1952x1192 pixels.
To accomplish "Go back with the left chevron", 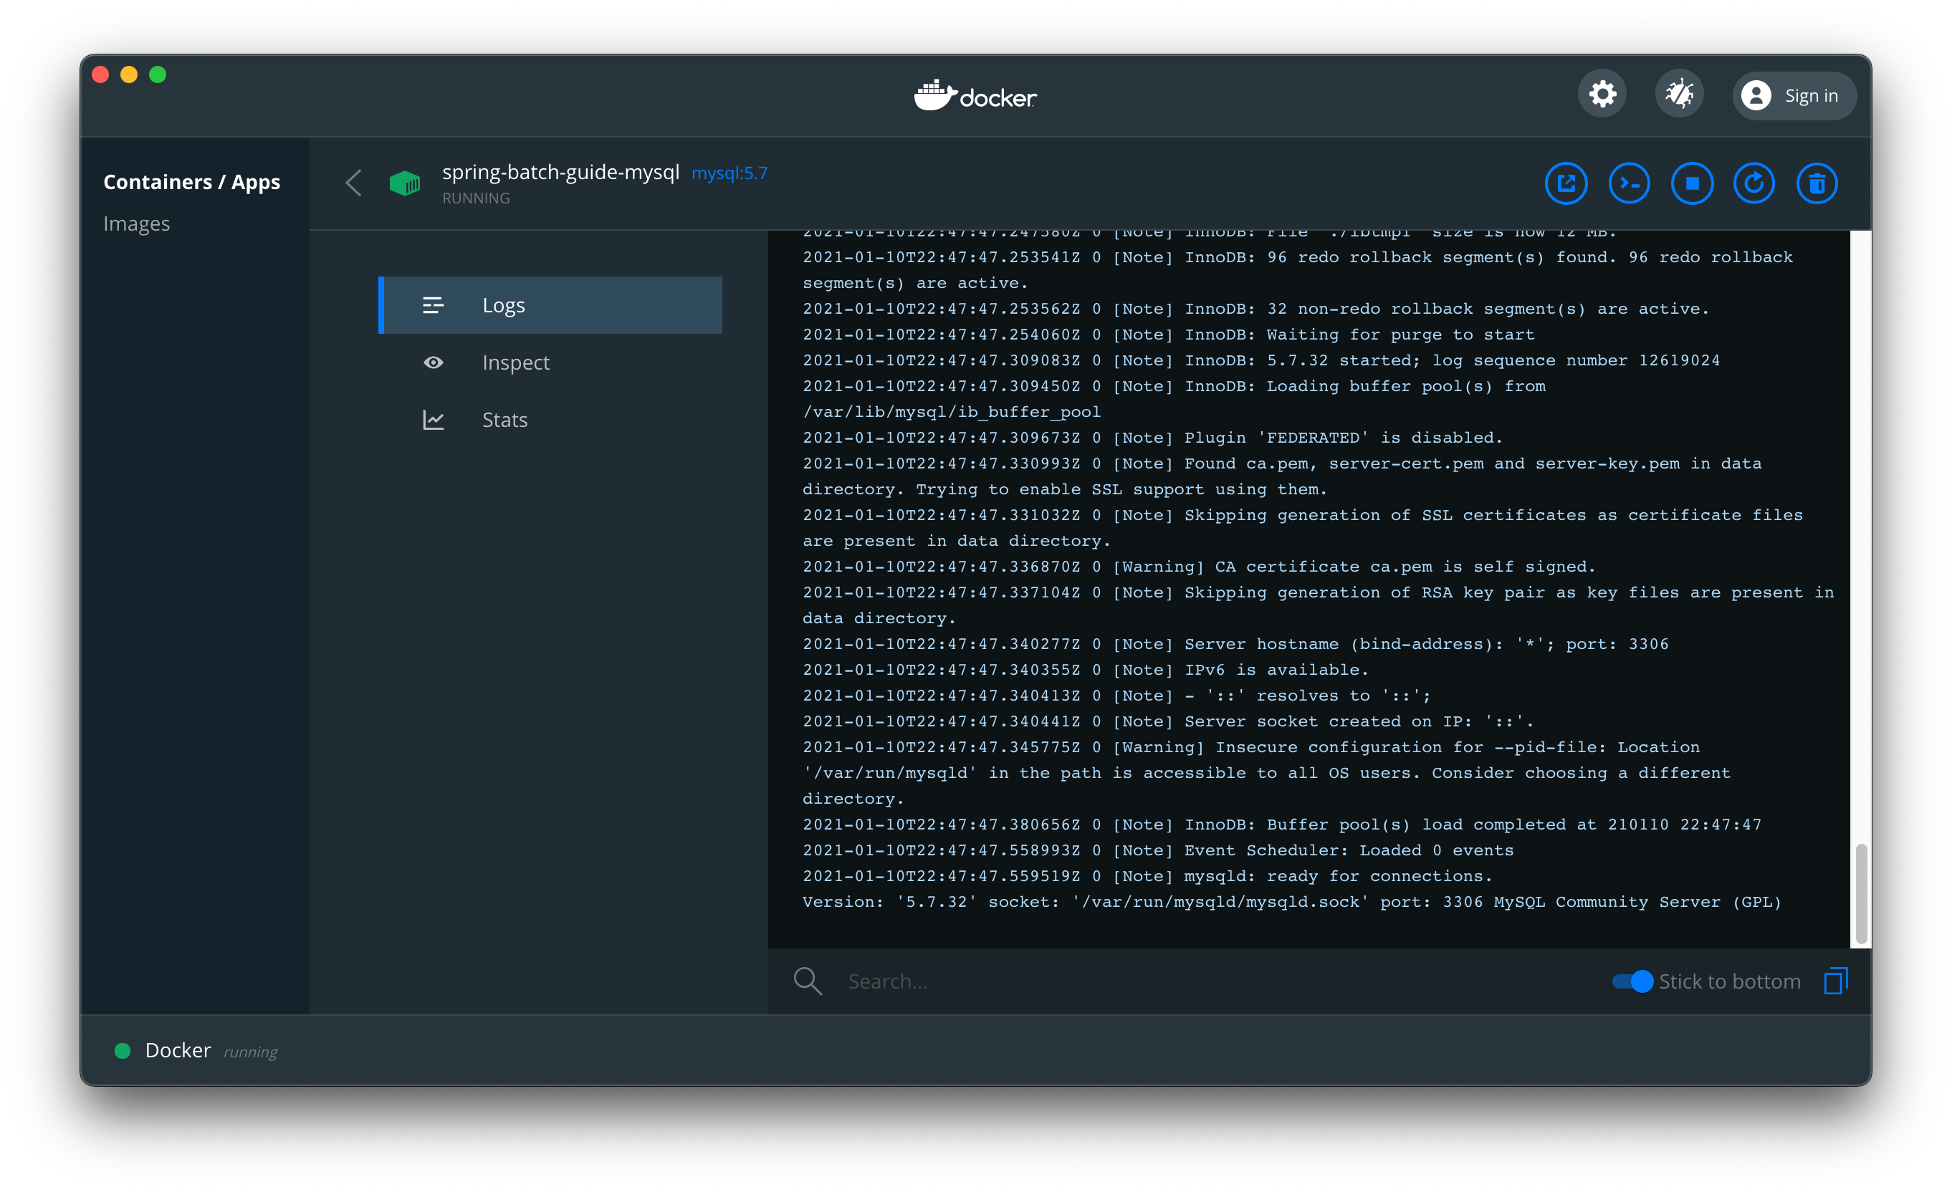I will [x=353, y=183].
